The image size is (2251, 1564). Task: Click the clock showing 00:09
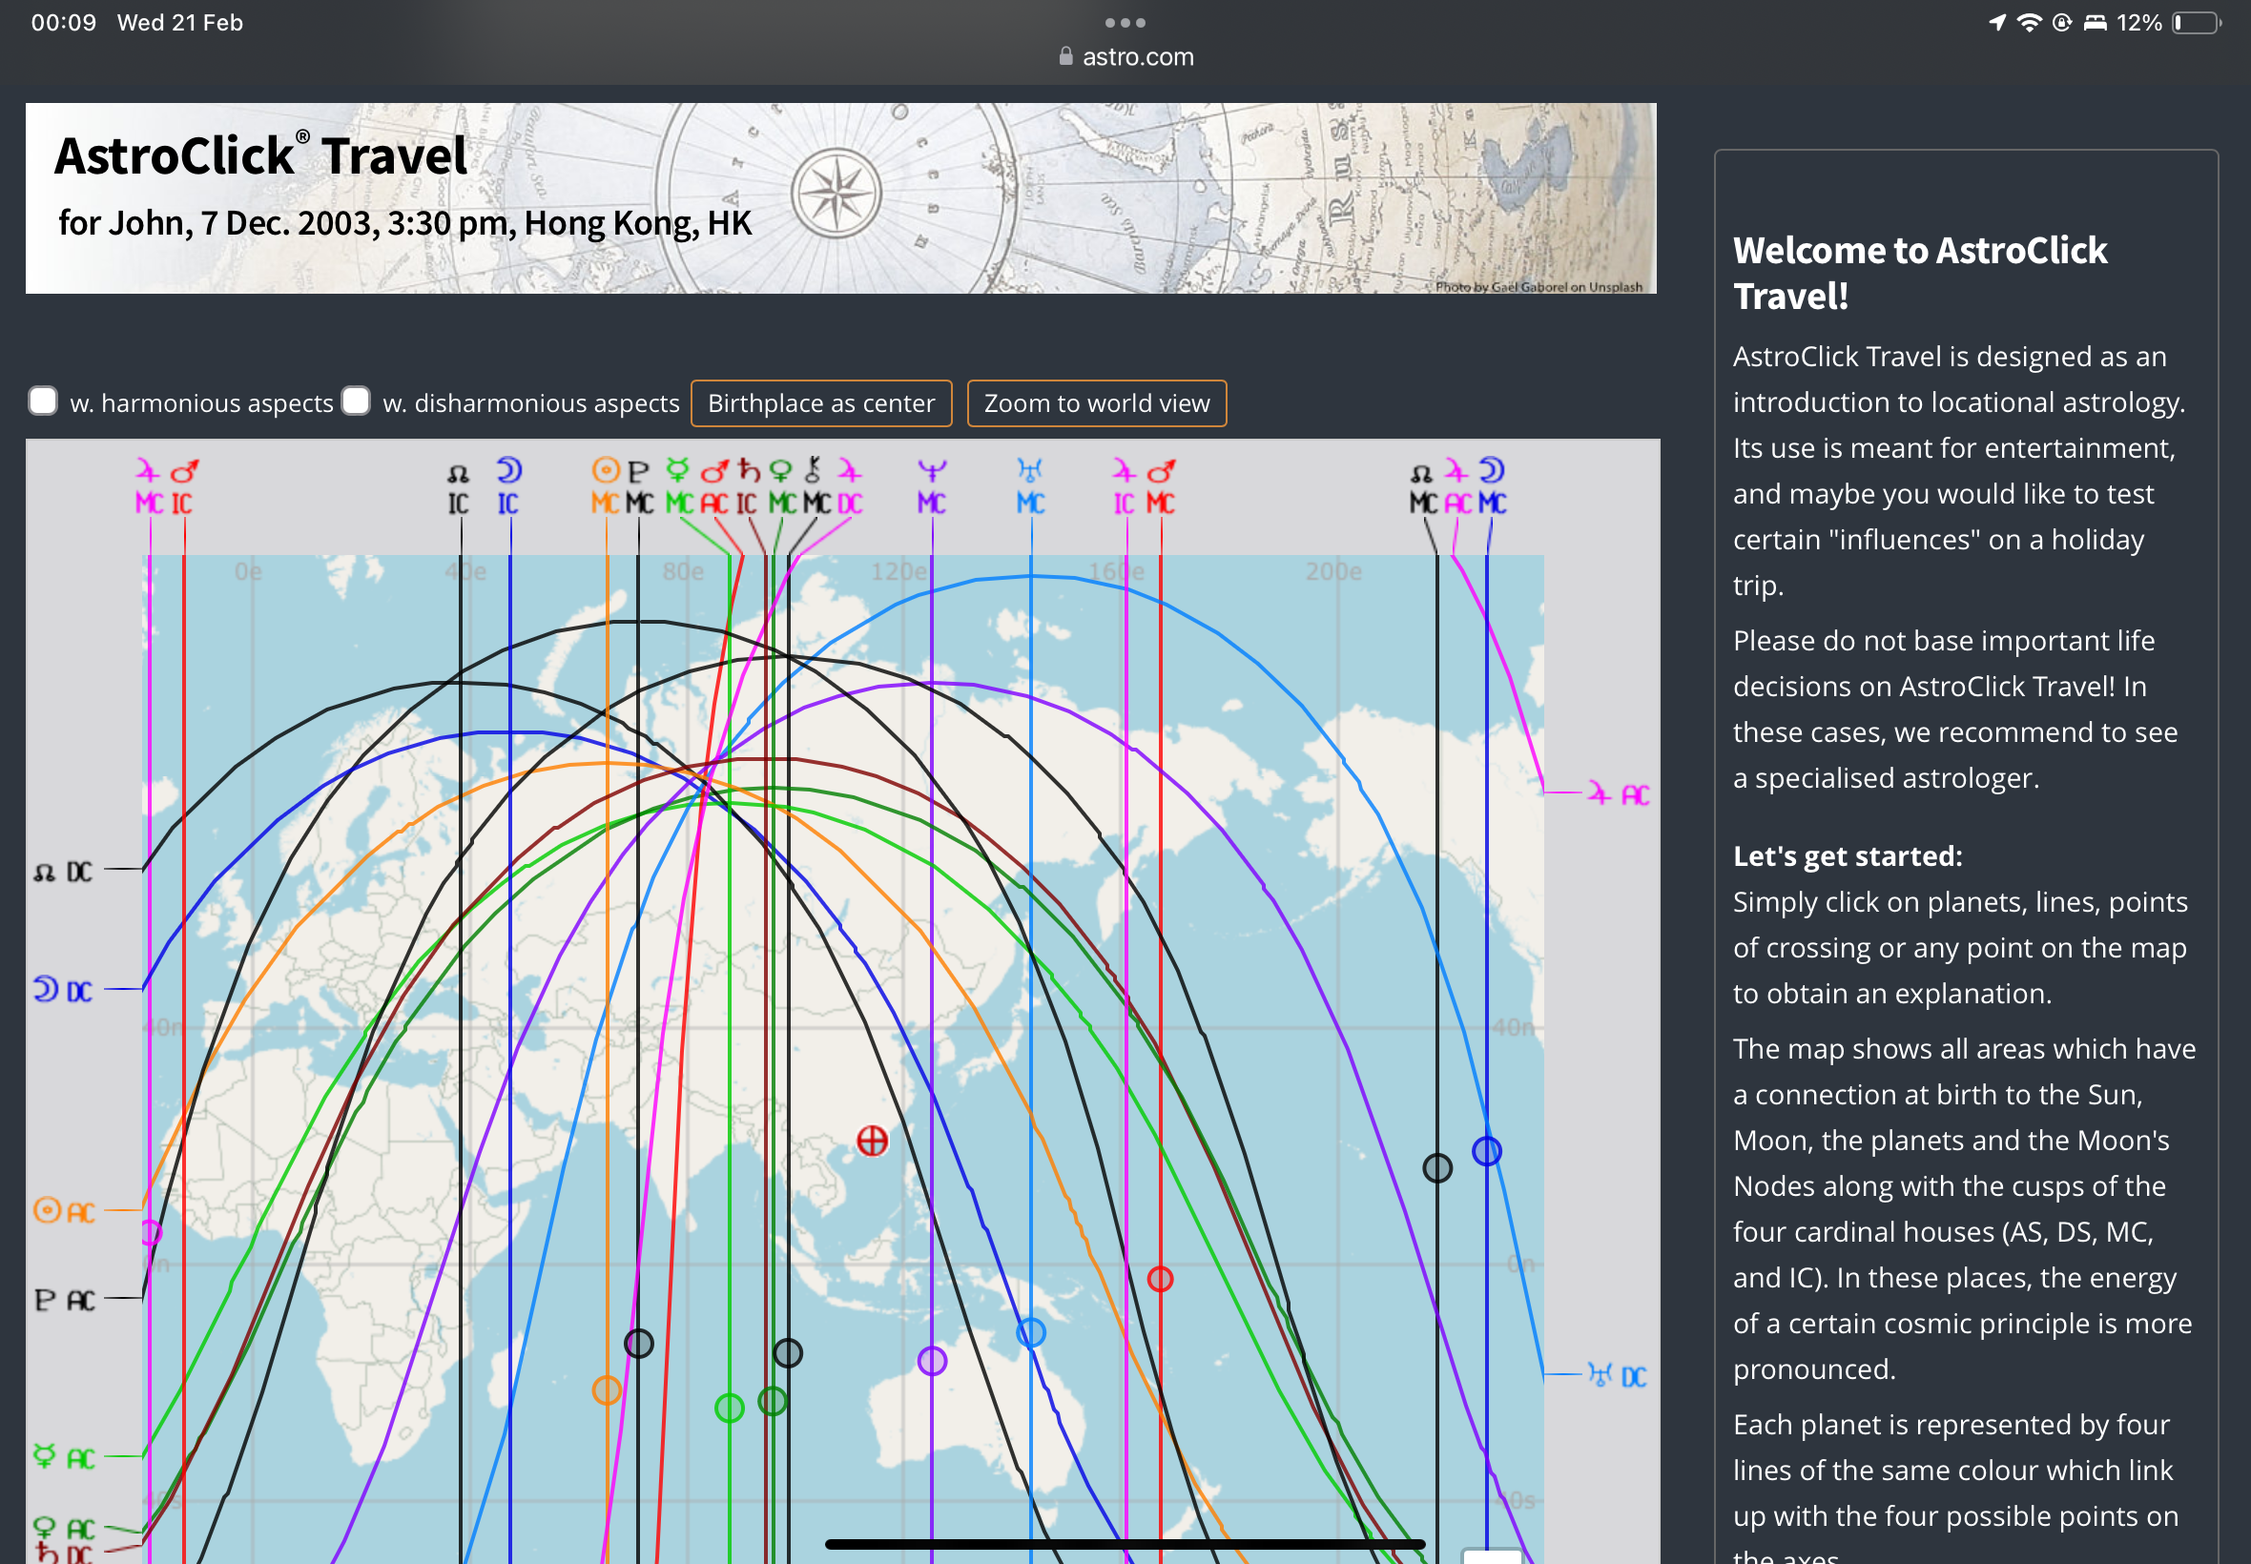pos(64,23)
